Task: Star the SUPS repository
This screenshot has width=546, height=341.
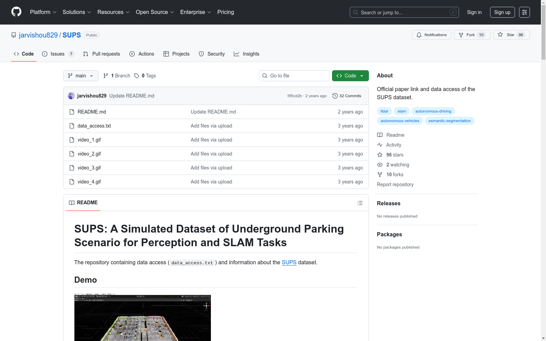Action: click(x=511, y=35)
